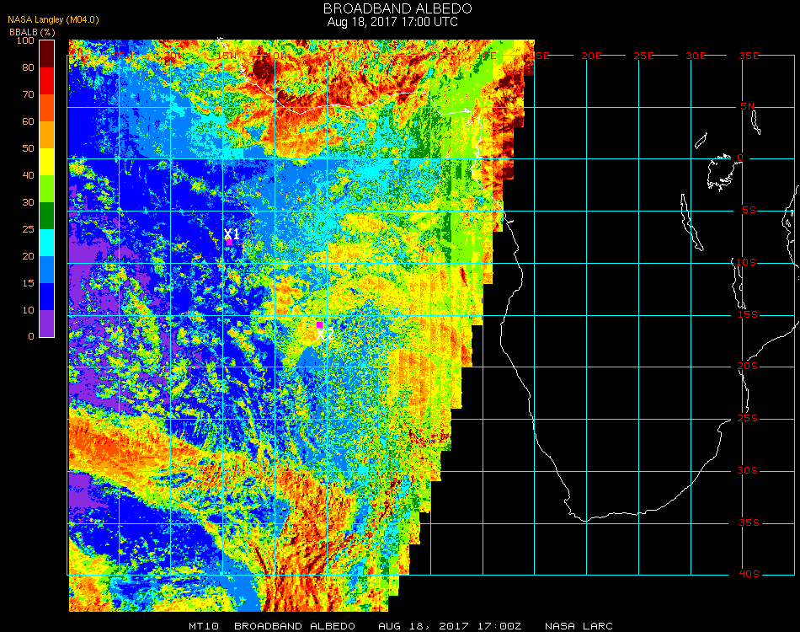Click the 20S latitude label
The image size is (800, 632).
click(x=748, y=367)
